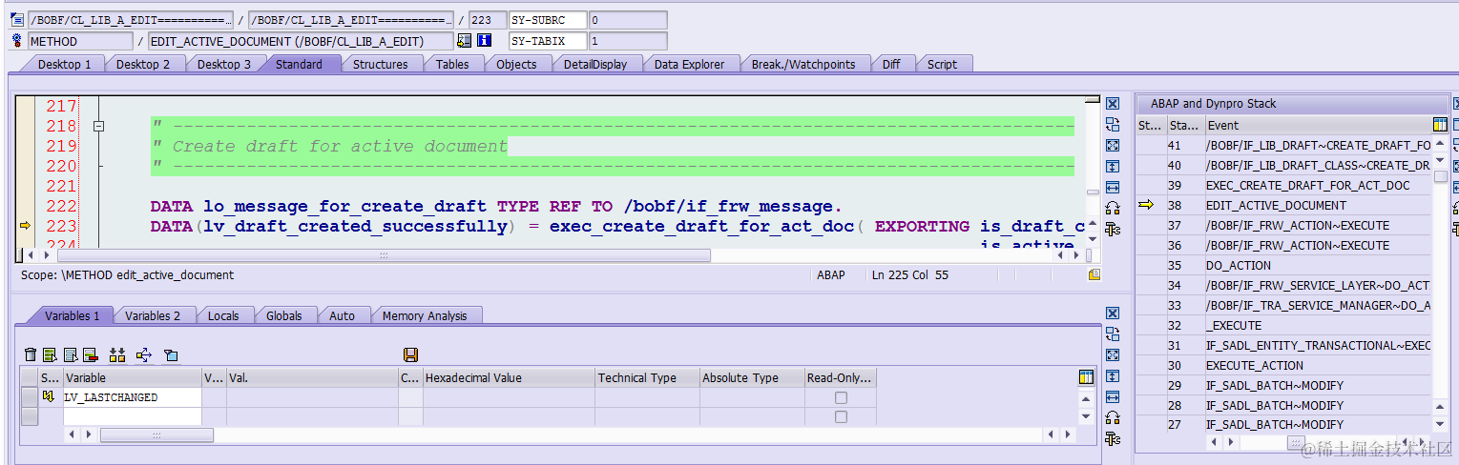Switch to the Tables tab
Image resolution: width=1459 pixels, height=465 pixels.
pos(452,64)
